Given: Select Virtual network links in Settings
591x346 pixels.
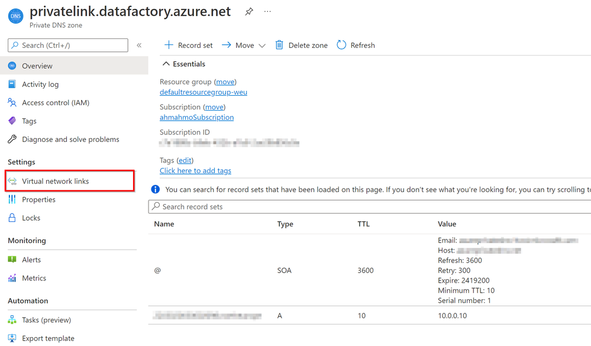Looking at the screenshot, I should 55,181.
